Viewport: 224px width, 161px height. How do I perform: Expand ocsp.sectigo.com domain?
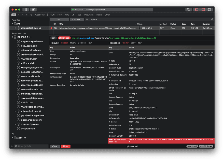click(15, 124)
